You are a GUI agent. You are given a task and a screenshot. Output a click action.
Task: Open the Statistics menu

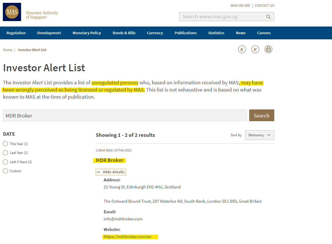pos(216,33)
